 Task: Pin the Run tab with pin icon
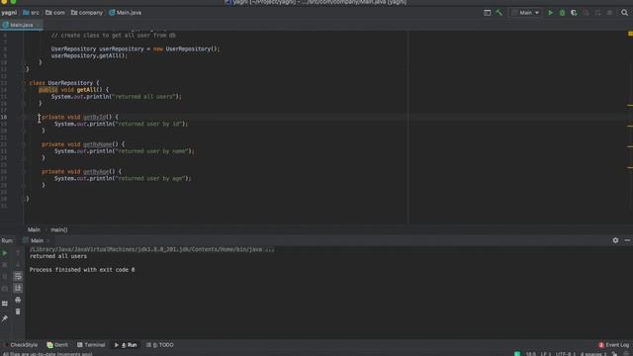coord(4,318)
